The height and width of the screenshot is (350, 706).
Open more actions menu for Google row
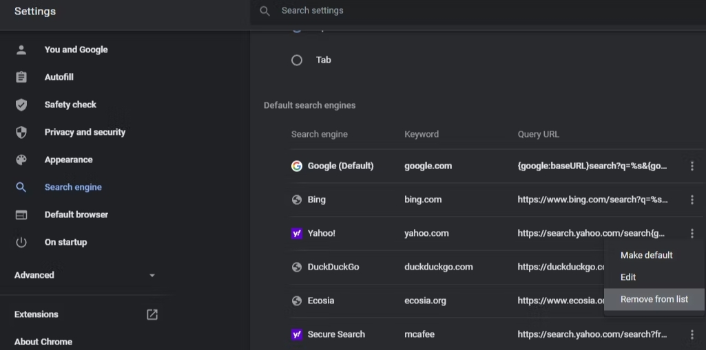[692, 166]
